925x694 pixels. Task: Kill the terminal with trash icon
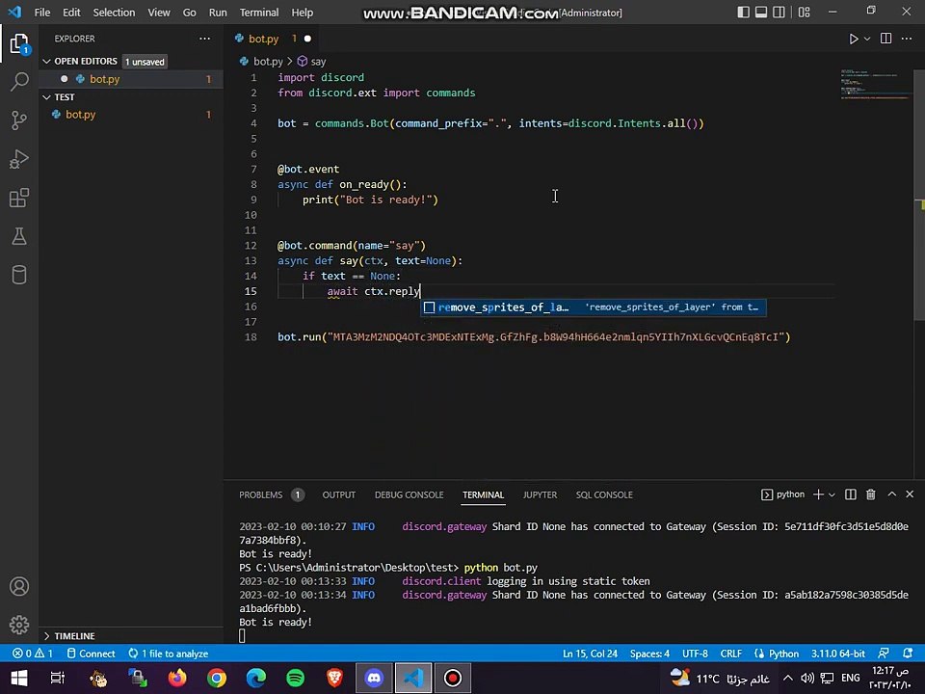[871, 494]
